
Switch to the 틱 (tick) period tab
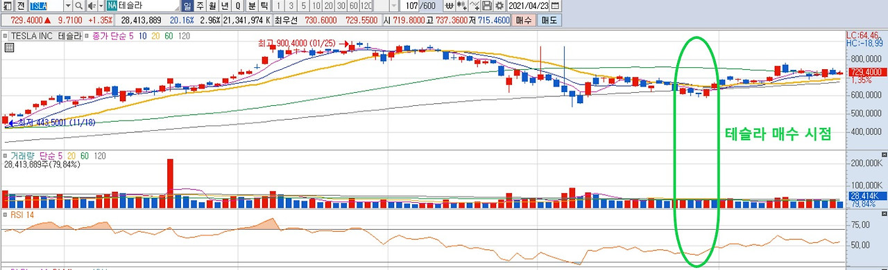(264, 6)
